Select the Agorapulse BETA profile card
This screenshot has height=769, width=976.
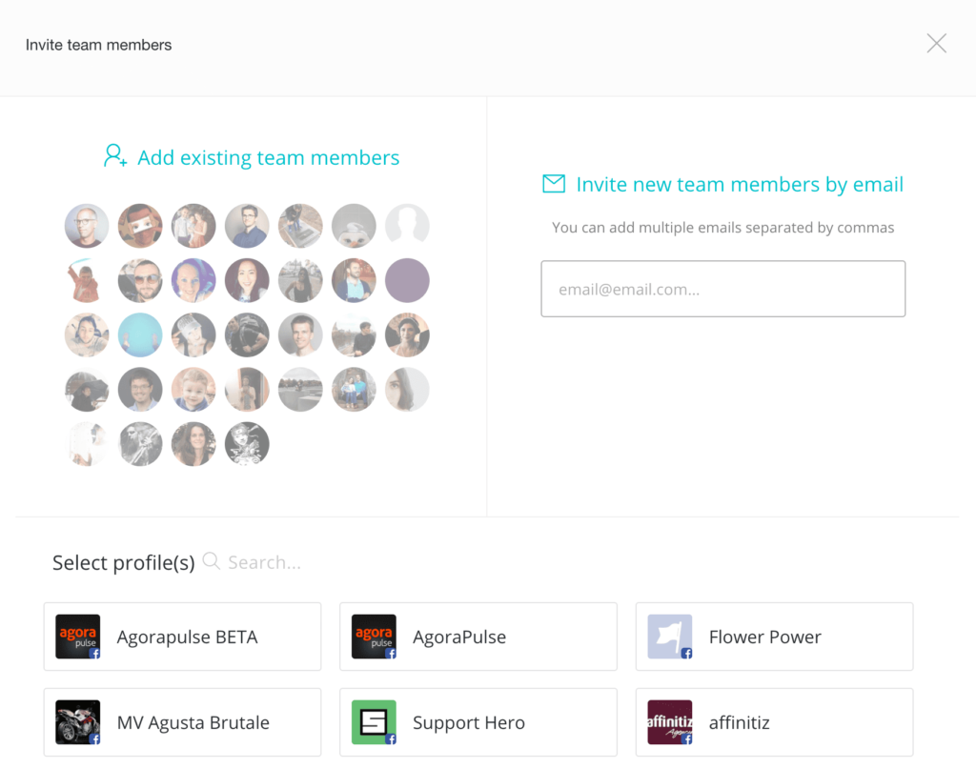tap(182, 637)
